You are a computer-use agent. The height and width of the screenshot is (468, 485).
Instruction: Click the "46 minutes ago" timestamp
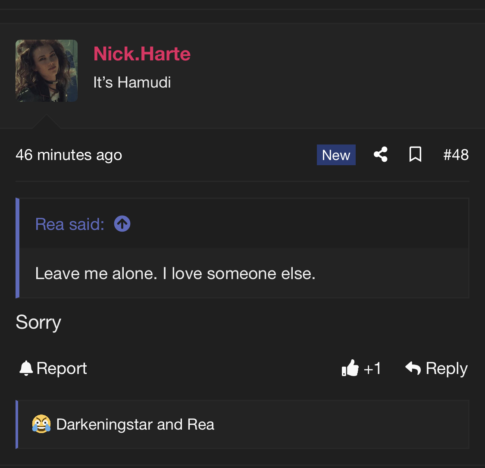pos(69,155)
